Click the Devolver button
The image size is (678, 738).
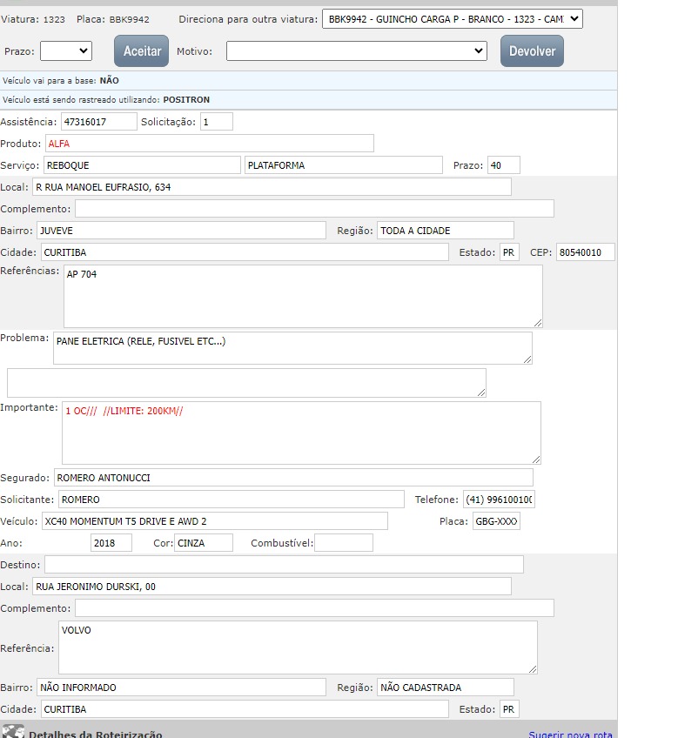click(532, 50)
